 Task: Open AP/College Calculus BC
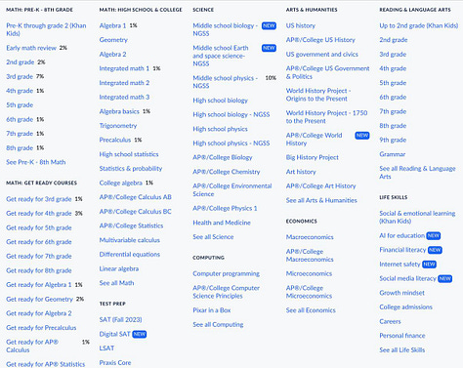(135, 212)
